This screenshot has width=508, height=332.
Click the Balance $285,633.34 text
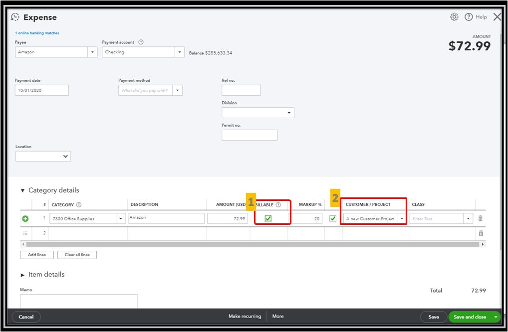coord(211,53)
